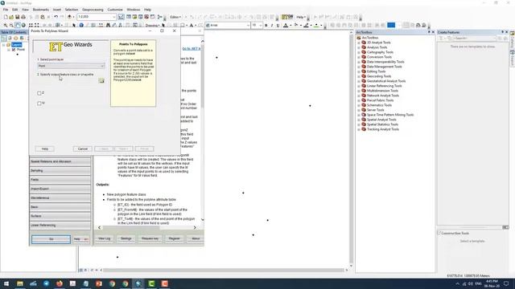Screen dimensions: 515x289
Task: Activate the Pan hand tool
Action: click(18, 25)
